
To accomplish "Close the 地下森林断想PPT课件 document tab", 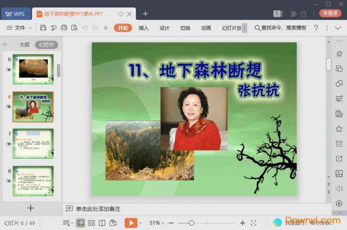I will click(x=129, y=14).
